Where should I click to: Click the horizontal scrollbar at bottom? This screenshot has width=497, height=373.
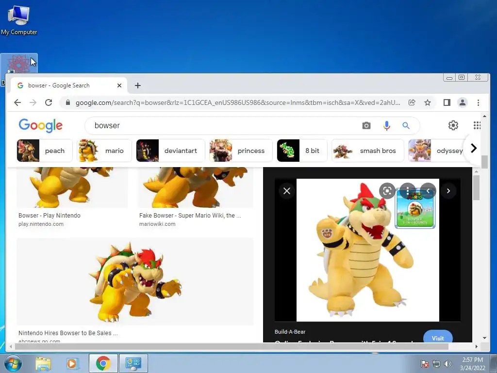pyautogui.click(x=232, y=347)
